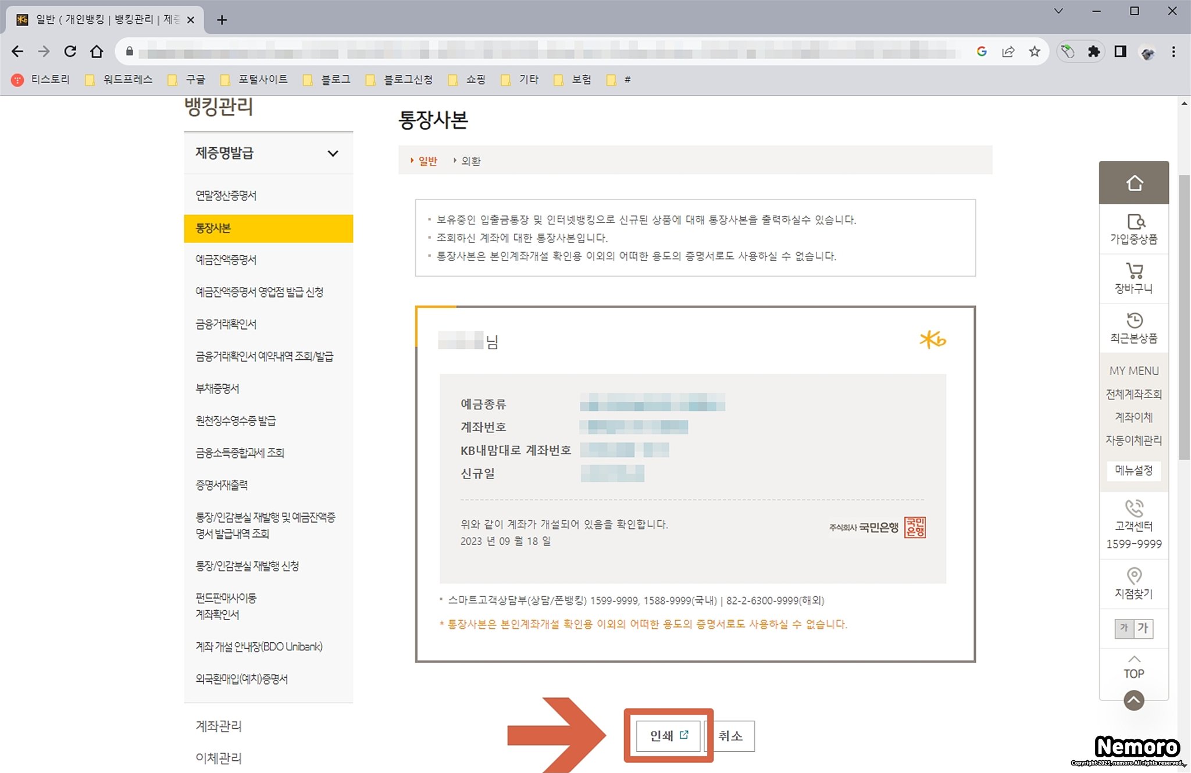Click the home icon in right quick menu

(1133, 183)
